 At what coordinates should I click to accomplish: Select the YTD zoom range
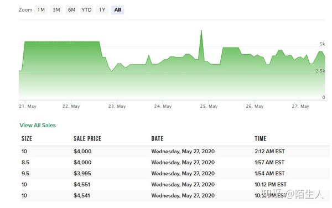click(x=87, y=10)
